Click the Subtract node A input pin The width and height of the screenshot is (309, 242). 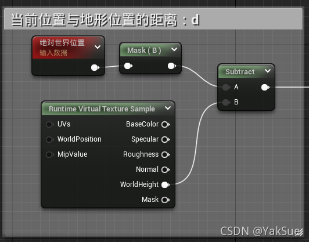click(x=226, y=87)
